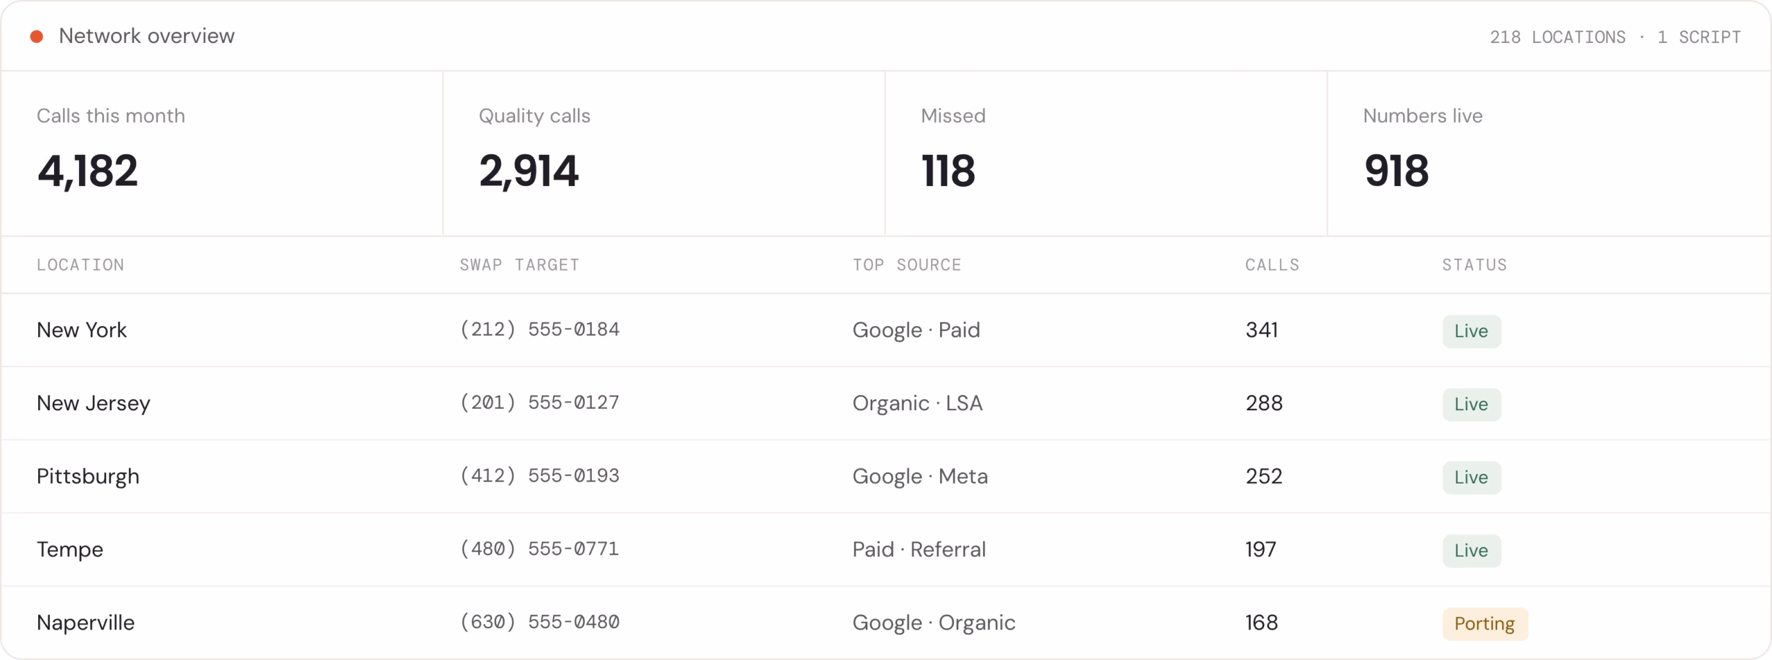Image resolution: width=1772 pixels, height=660 pixels.
Task: Click the Live badge for New York
Action: (1472, 331)
